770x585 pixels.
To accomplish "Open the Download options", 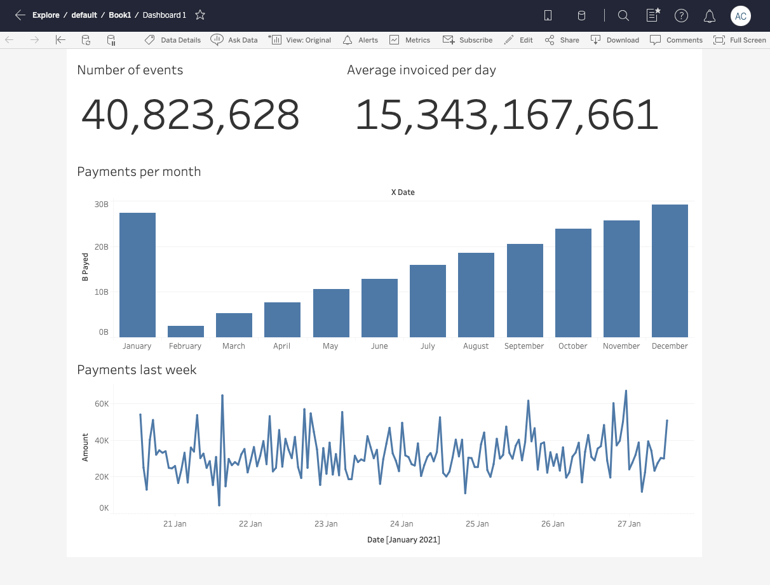I will point(614,40).
